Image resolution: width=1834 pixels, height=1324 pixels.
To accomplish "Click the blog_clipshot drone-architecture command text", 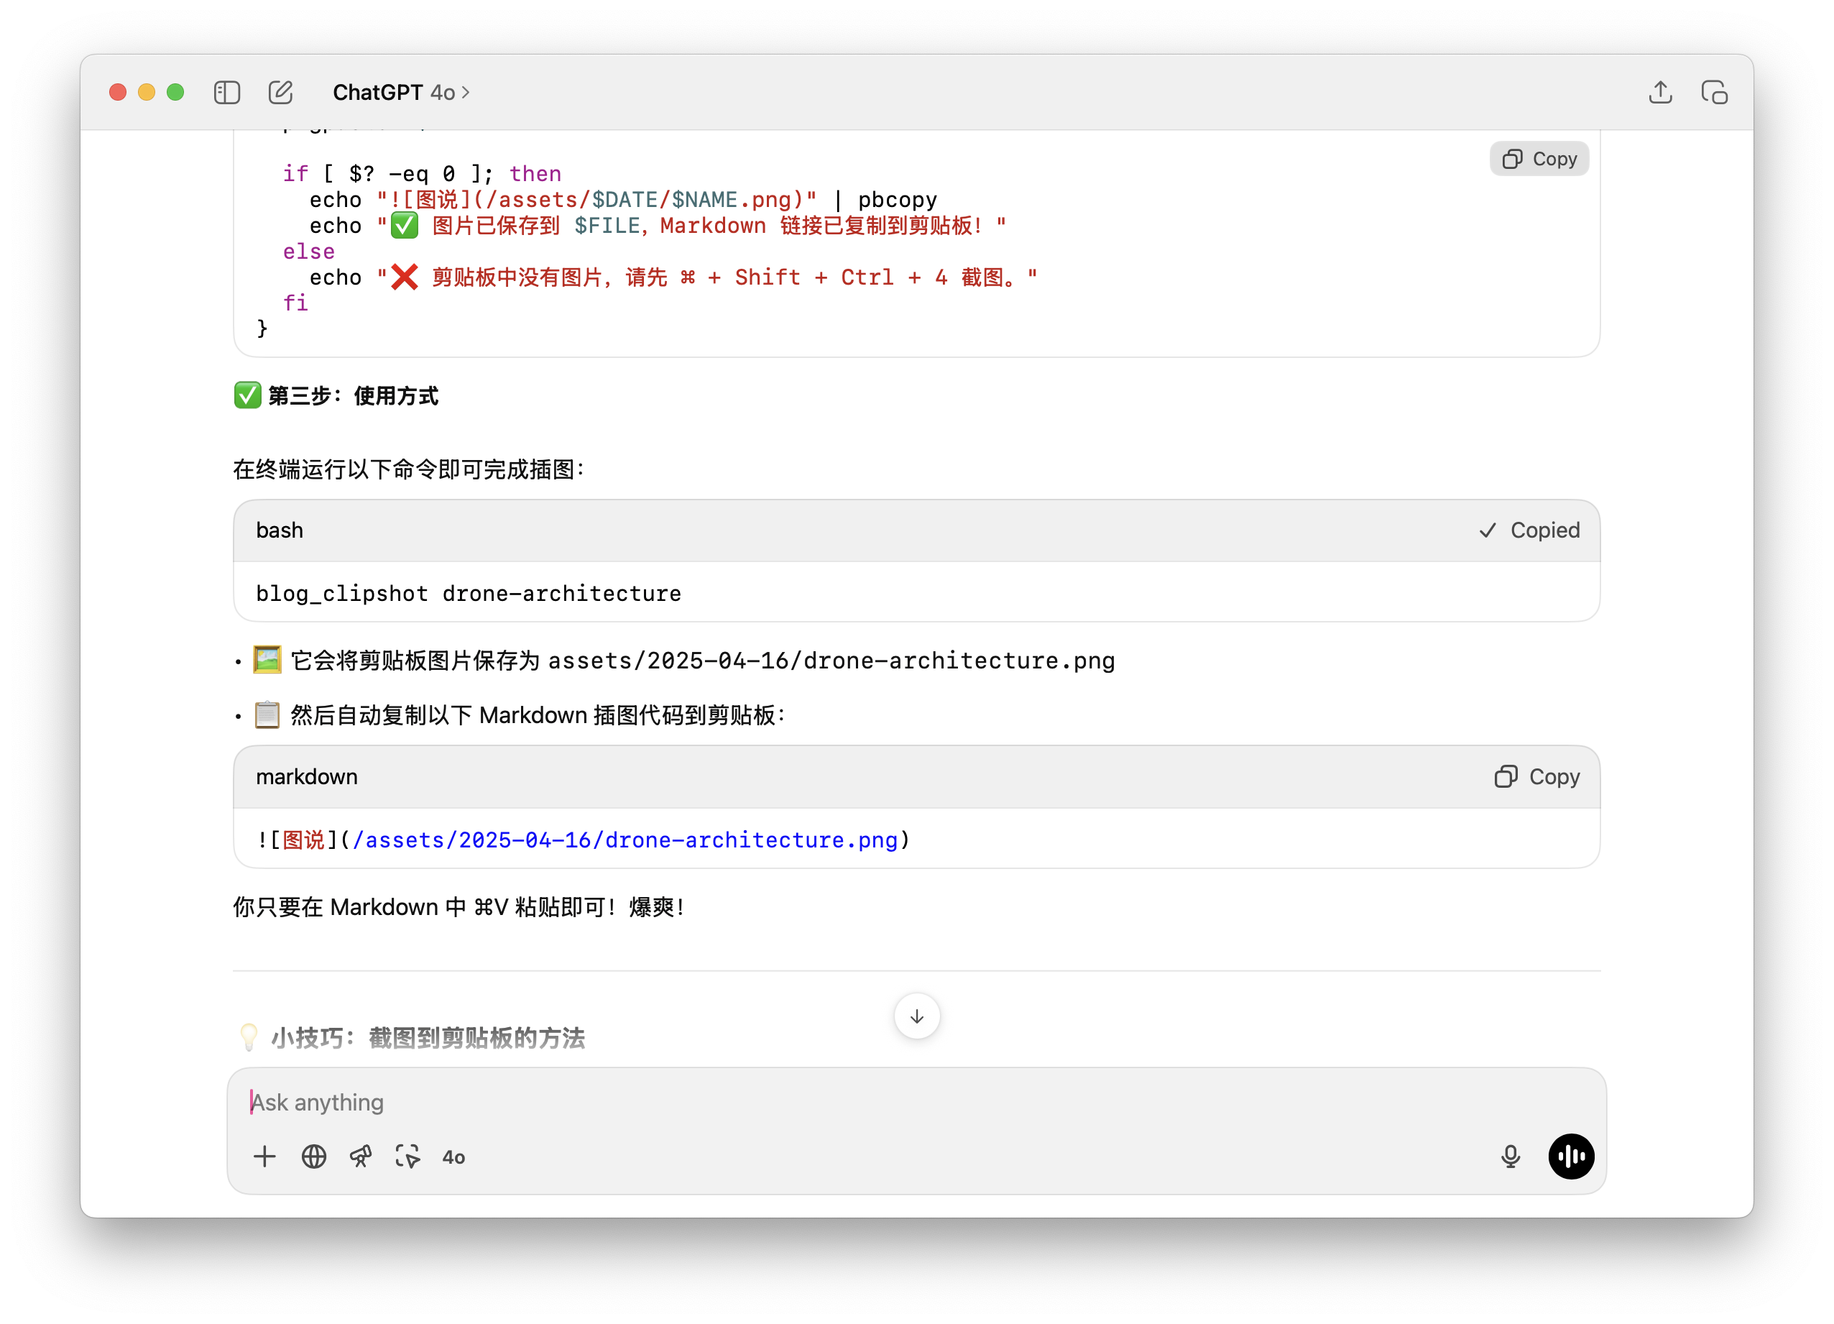I will [x=469, y=593].
